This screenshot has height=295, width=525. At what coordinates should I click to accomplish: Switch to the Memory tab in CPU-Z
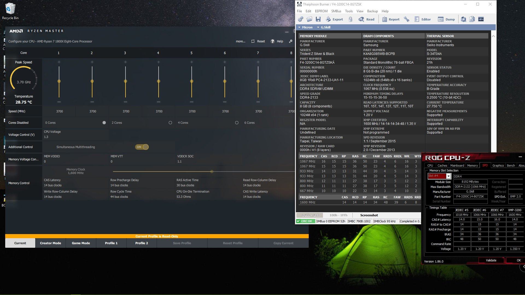472,166
